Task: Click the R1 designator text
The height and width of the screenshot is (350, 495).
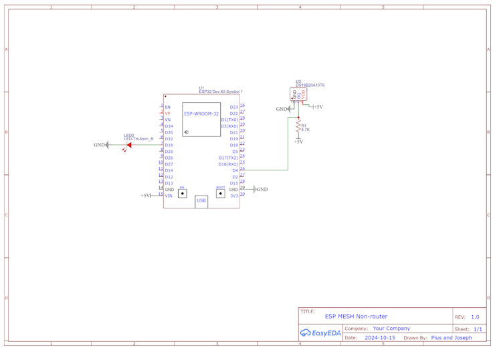Action: [304, 126]
